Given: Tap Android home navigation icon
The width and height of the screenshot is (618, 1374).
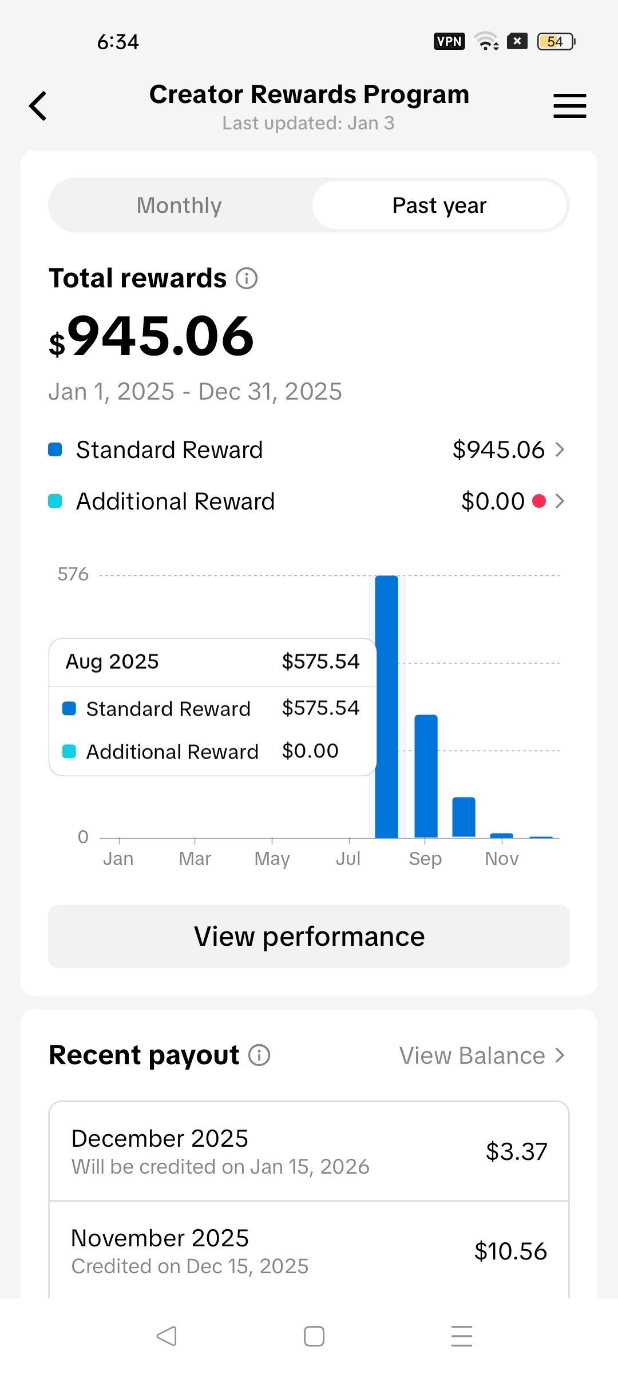Looking at the screenshot, I should click(314, 1336).
